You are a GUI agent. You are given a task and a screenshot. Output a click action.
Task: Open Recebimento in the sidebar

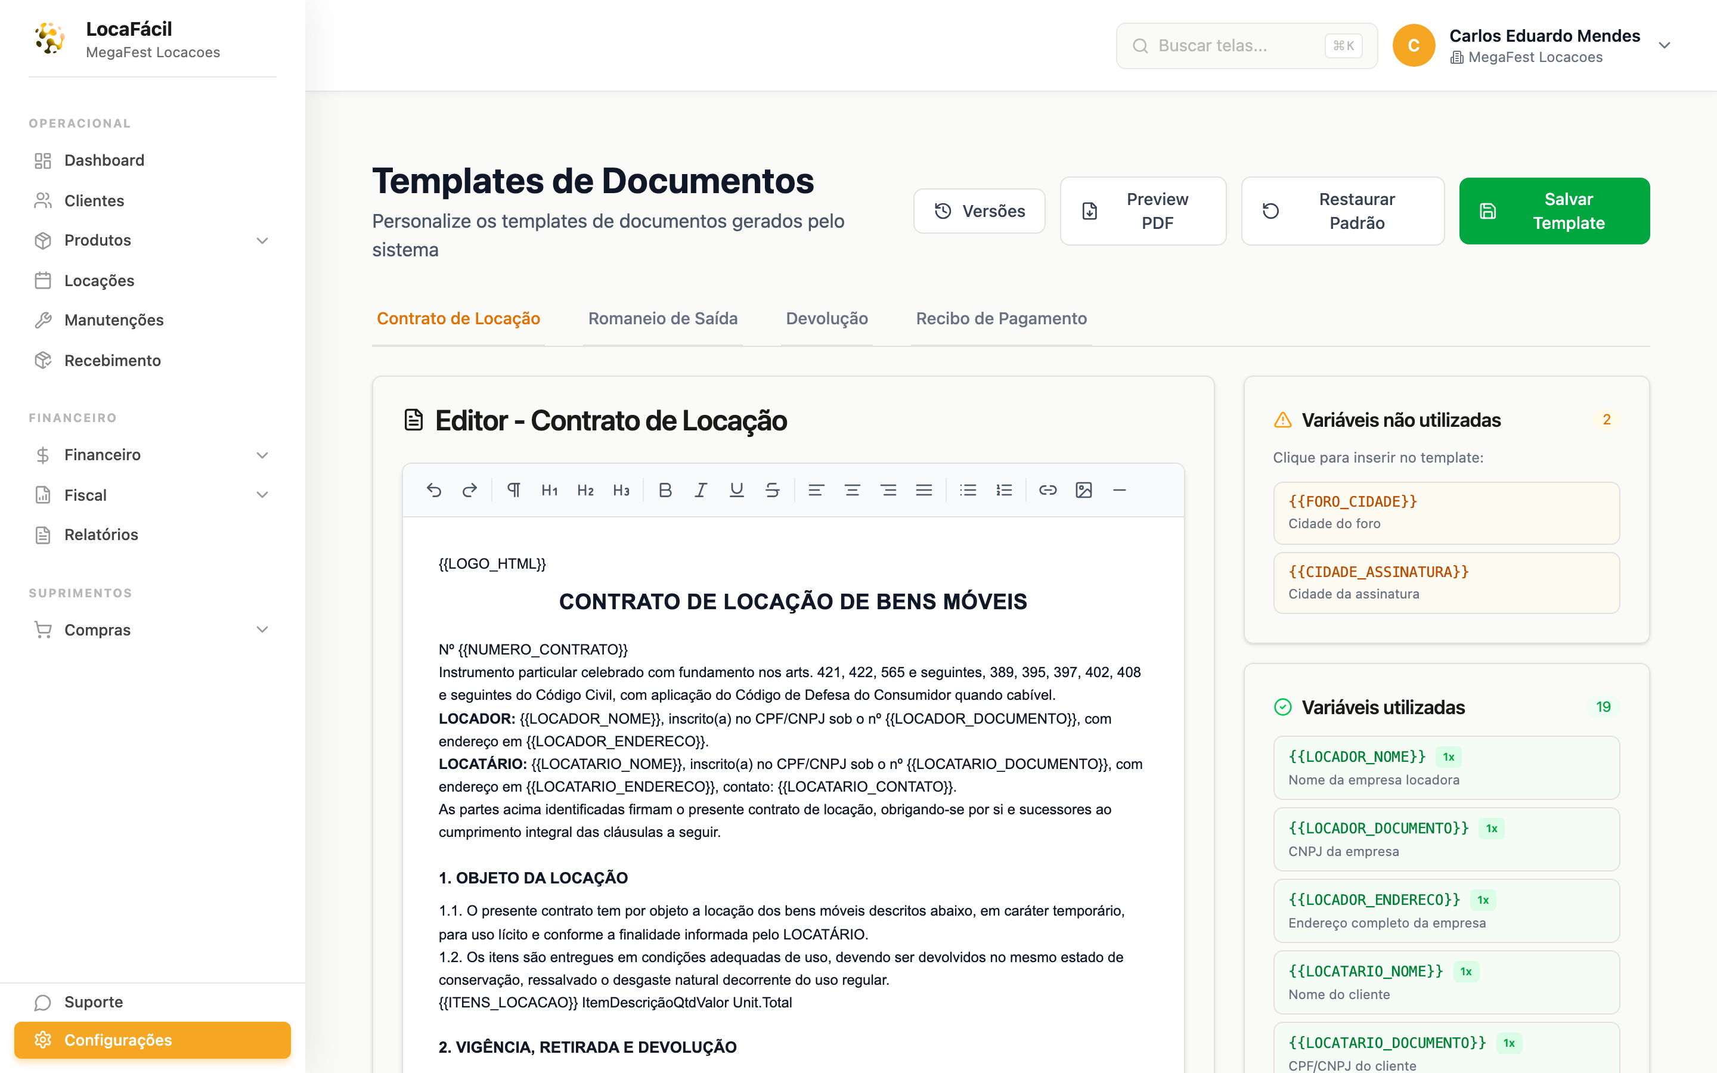(x=153, y=361)
